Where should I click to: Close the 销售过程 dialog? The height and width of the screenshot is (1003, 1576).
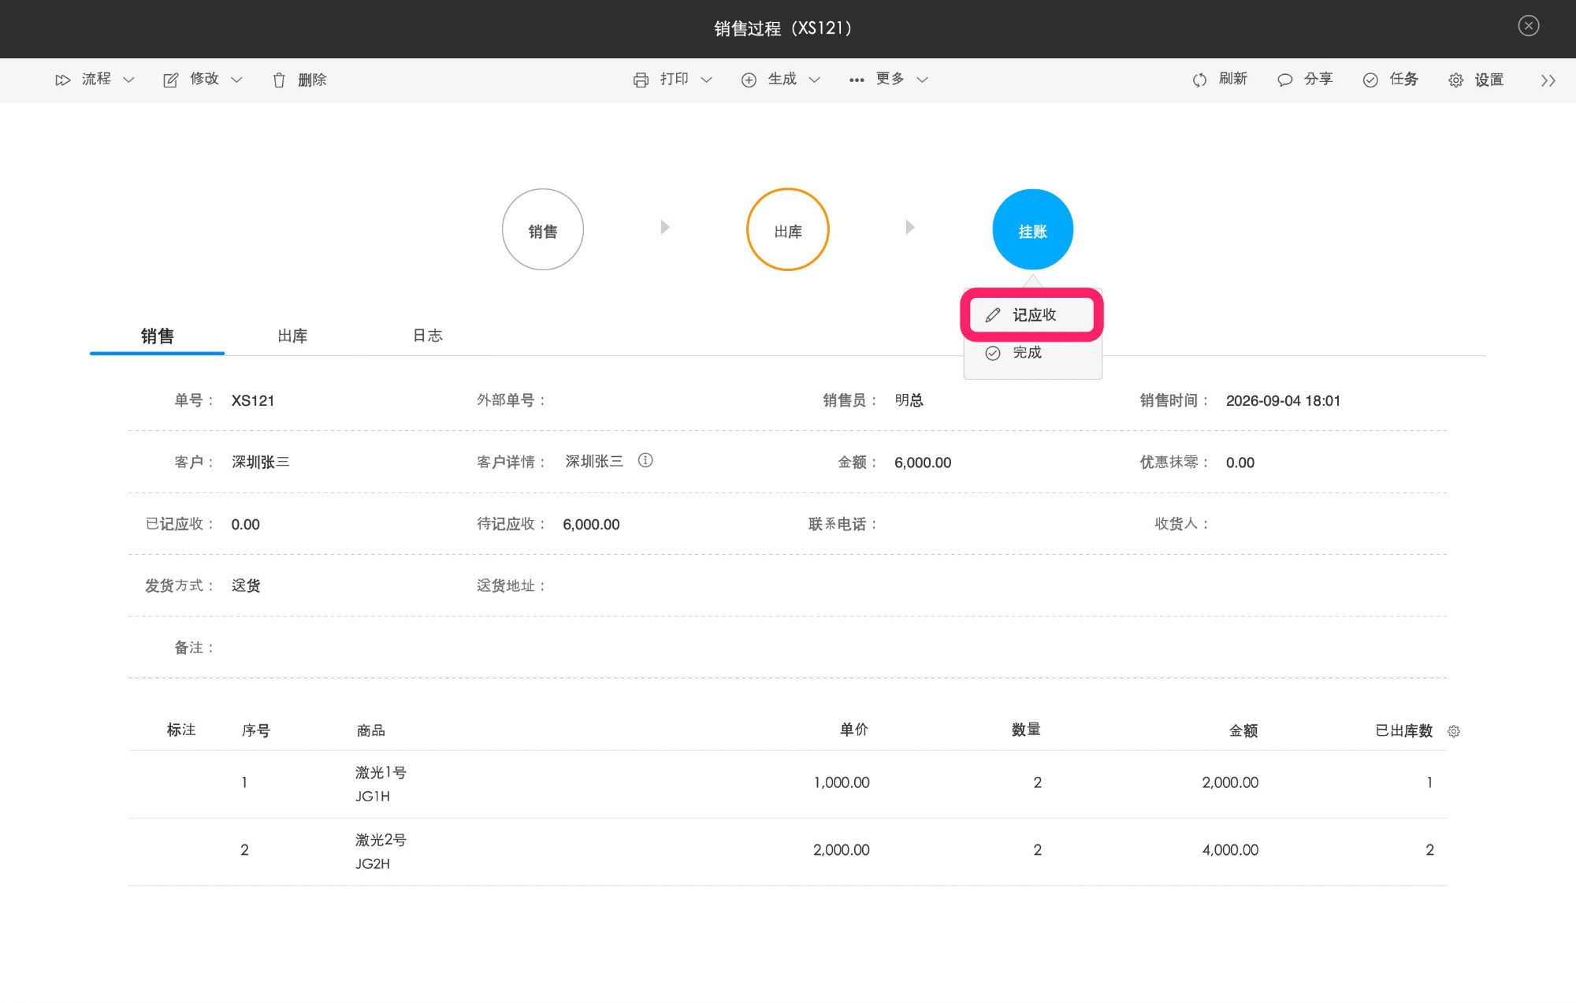(x=1529, y=26)
